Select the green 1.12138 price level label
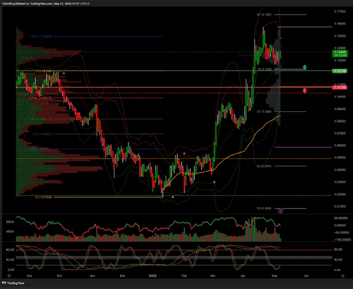The height and width of the screenshot is (289, 353). point(339,71)
